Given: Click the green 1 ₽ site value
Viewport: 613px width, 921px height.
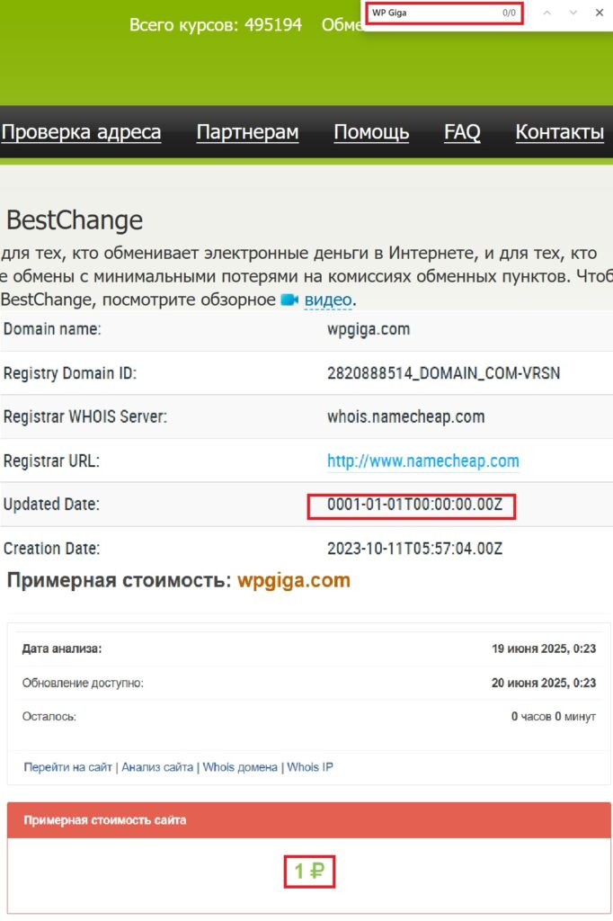Looking at the screenshot, I should pyautogui.click(x=309, y=871).
